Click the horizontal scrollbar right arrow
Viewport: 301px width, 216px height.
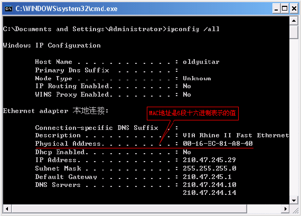(286, 209)
